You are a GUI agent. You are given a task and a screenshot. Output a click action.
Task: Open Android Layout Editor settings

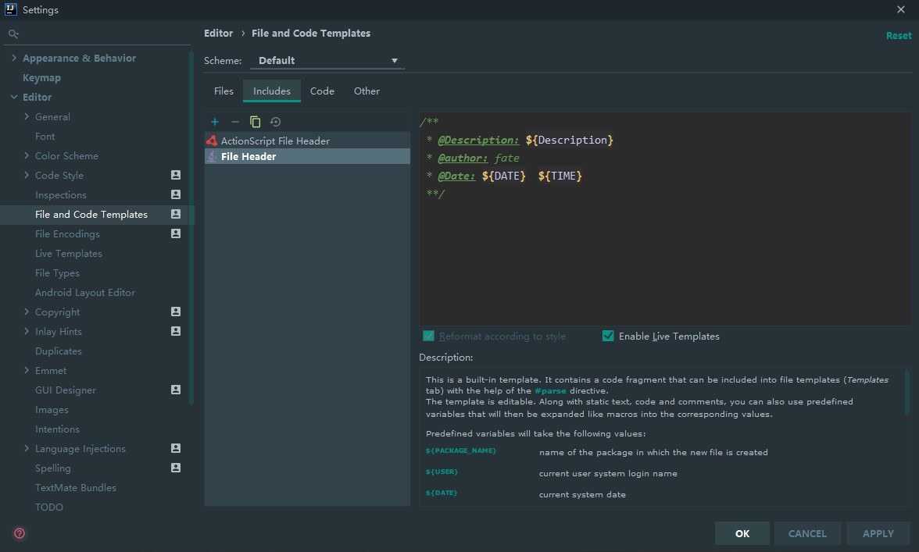[x=85, y=292]
